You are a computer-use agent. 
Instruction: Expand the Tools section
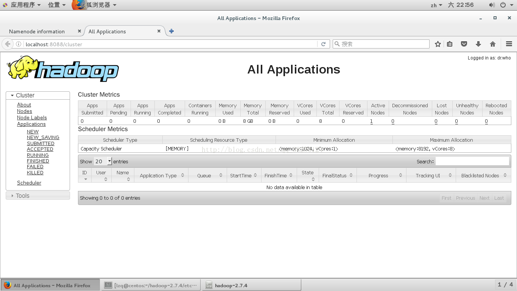pos(38,196)
